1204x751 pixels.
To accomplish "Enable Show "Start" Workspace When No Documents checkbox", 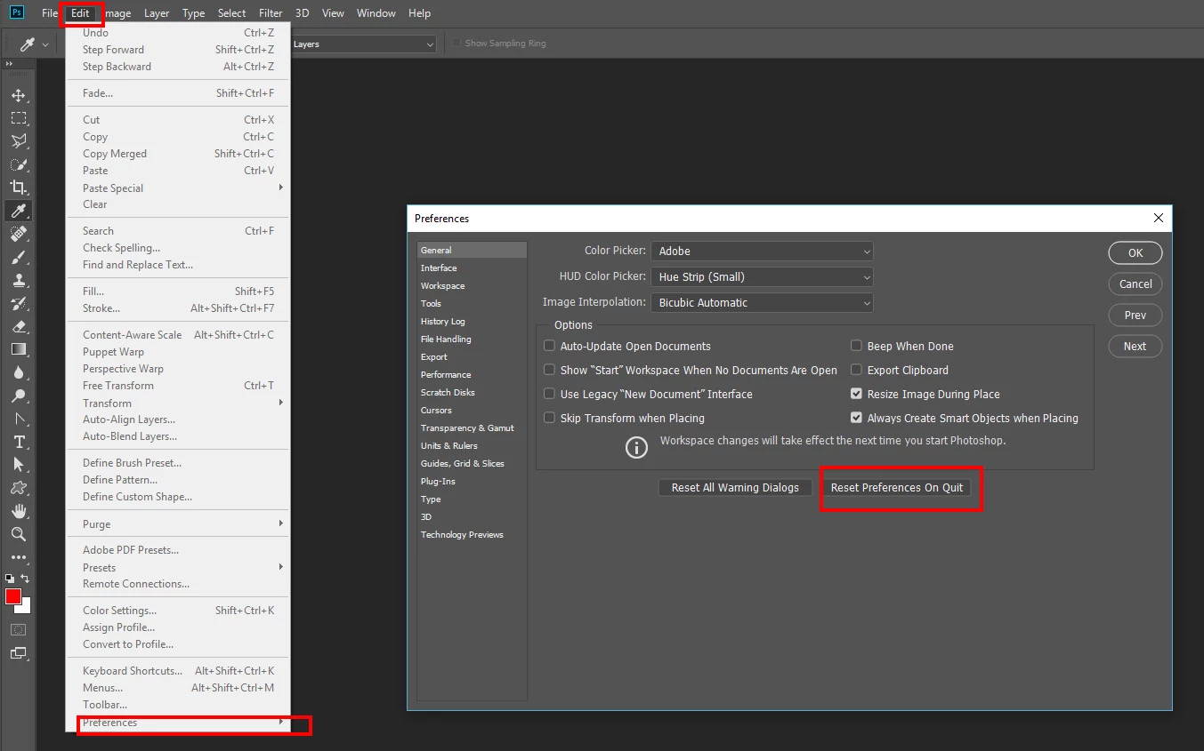I will 549,370.
